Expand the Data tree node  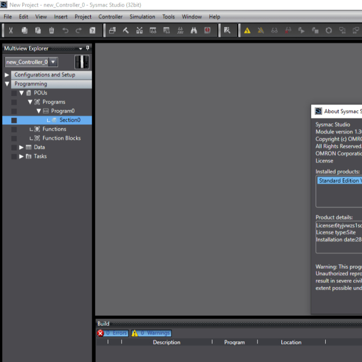pos(21,148)
